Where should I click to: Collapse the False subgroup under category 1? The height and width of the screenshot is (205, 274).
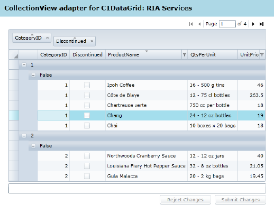coord(33,75)
